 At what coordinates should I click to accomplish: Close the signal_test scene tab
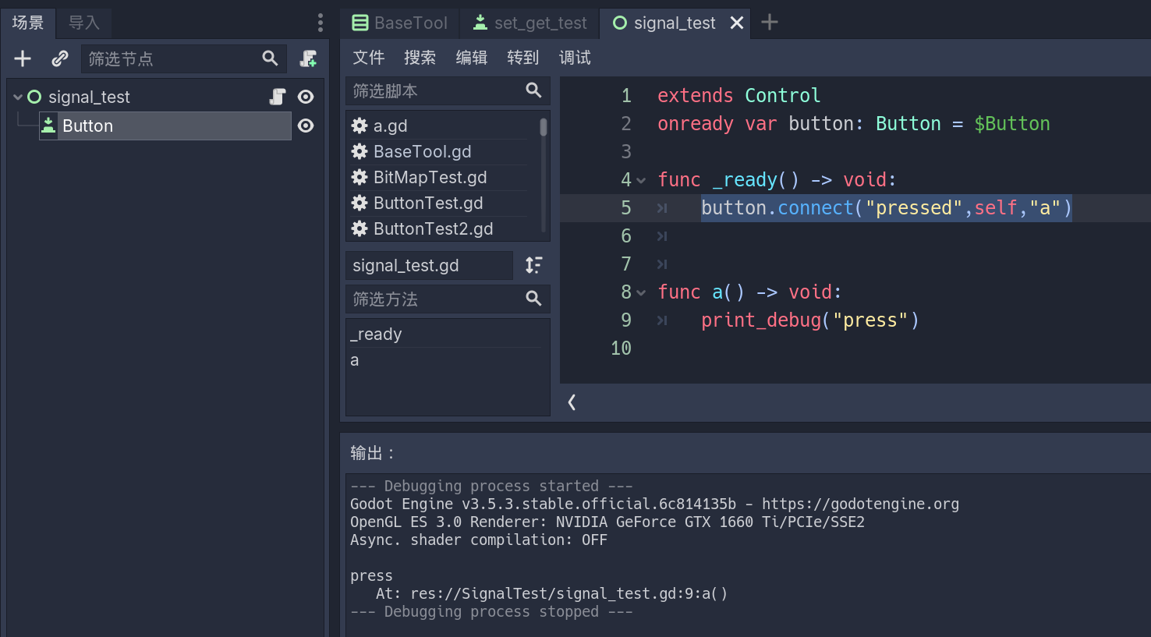[737, 23]
